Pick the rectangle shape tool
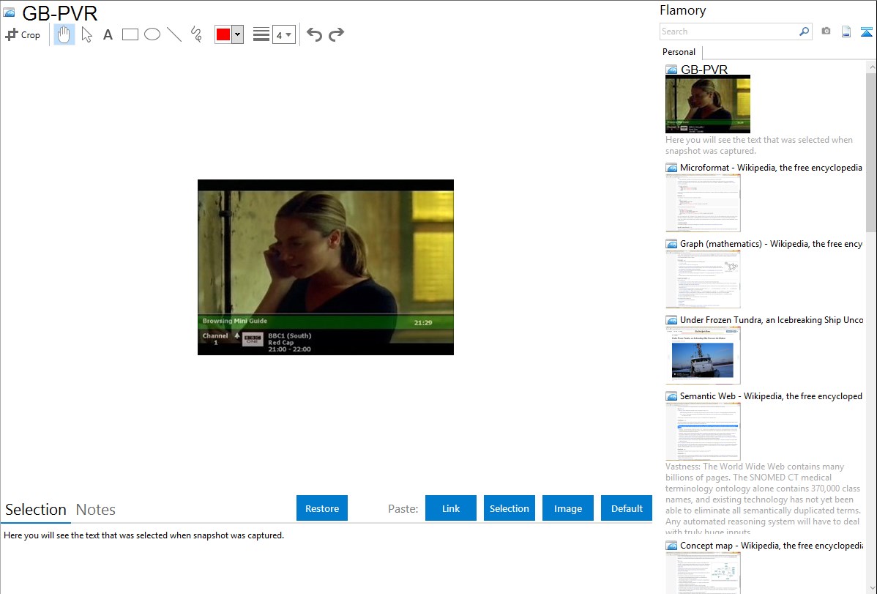The width and height of the screenshot is (877, 594). click(x=130, y=34)
